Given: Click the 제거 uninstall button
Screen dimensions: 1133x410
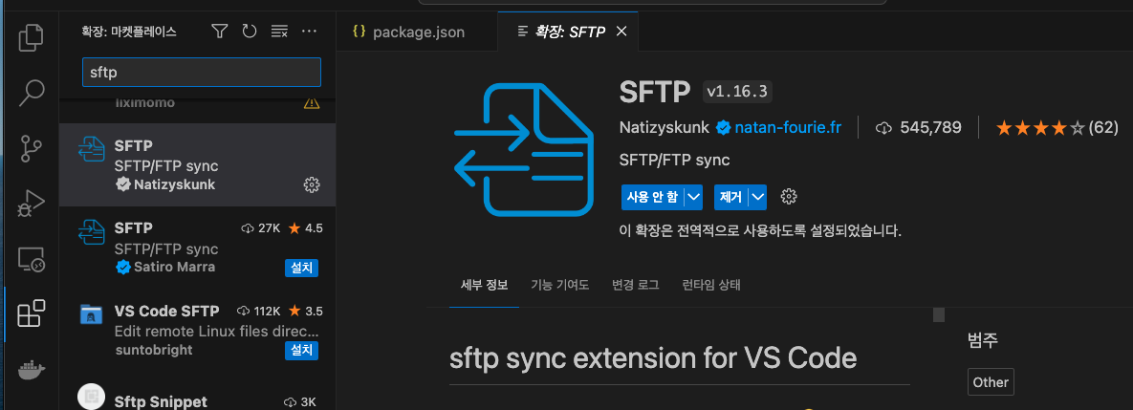Looking at the screenshot, I should 730,196.
